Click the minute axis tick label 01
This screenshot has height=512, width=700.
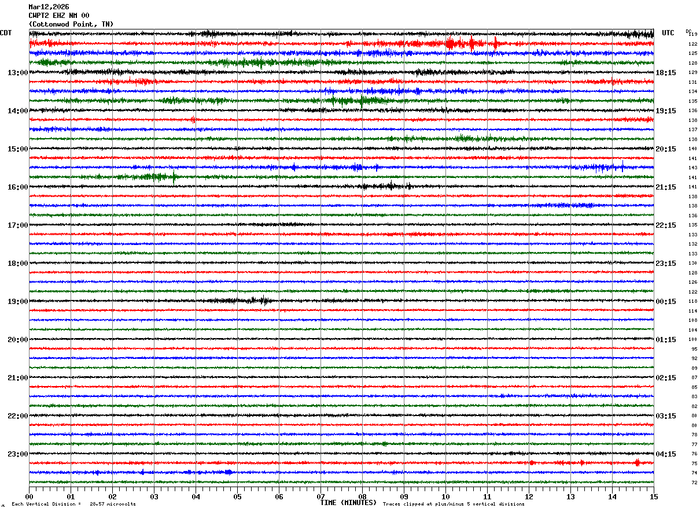(71, 496)
